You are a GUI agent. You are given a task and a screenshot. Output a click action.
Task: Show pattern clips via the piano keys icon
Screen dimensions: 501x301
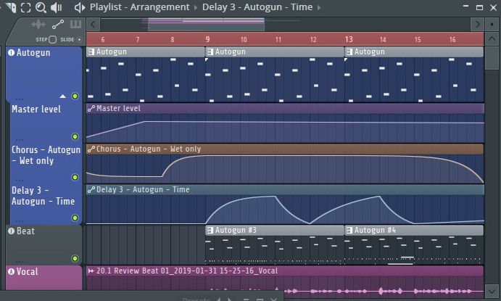(75, 24)
